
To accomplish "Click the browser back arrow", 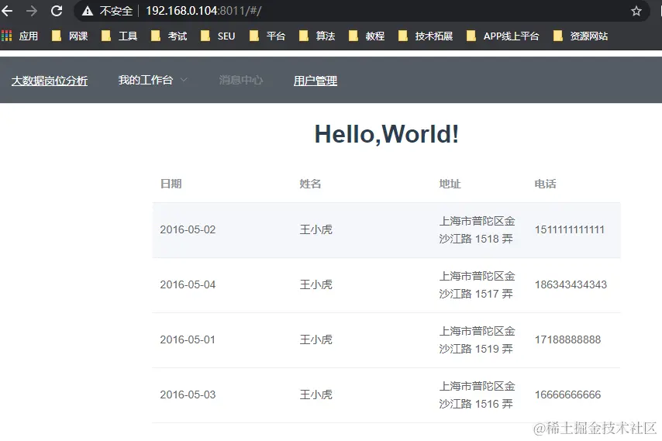I will tap(7, 11).
